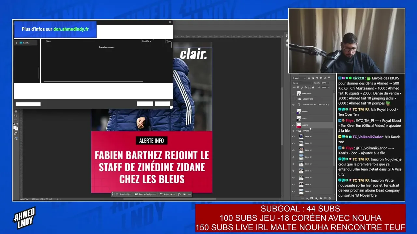The width and height of the screenshot is (417, 234).
Task: Click the mask circle icon in contextual bar
Action: [x=184, y=194]
